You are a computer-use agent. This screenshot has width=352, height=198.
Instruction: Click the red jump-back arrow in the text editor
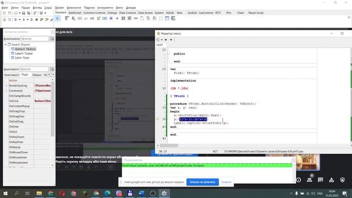coord(166,40)
